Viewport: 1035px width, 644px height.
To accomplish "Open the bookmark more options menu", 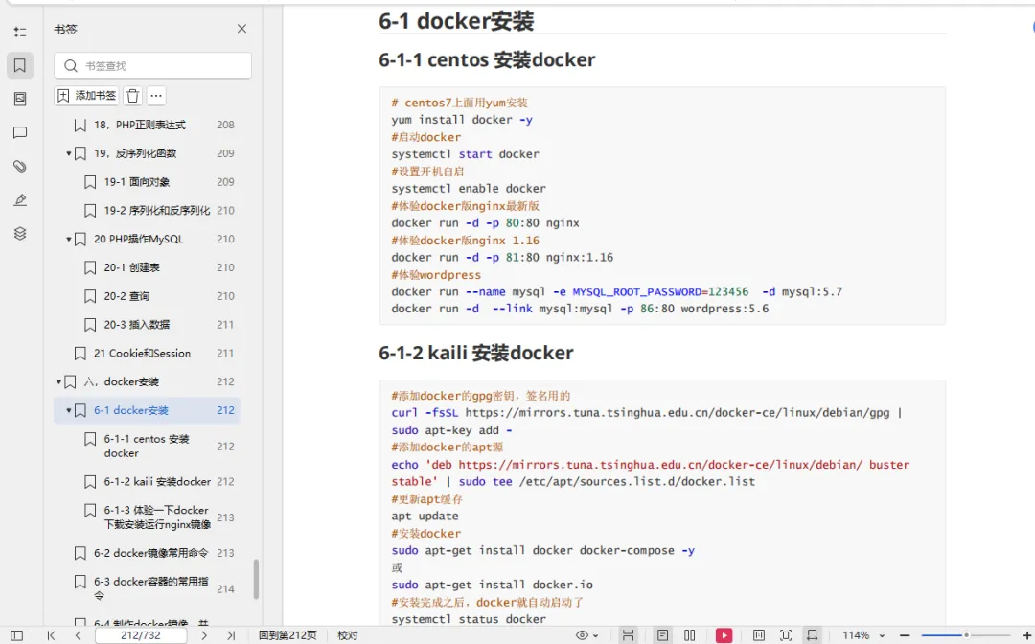I will (156, 96).
